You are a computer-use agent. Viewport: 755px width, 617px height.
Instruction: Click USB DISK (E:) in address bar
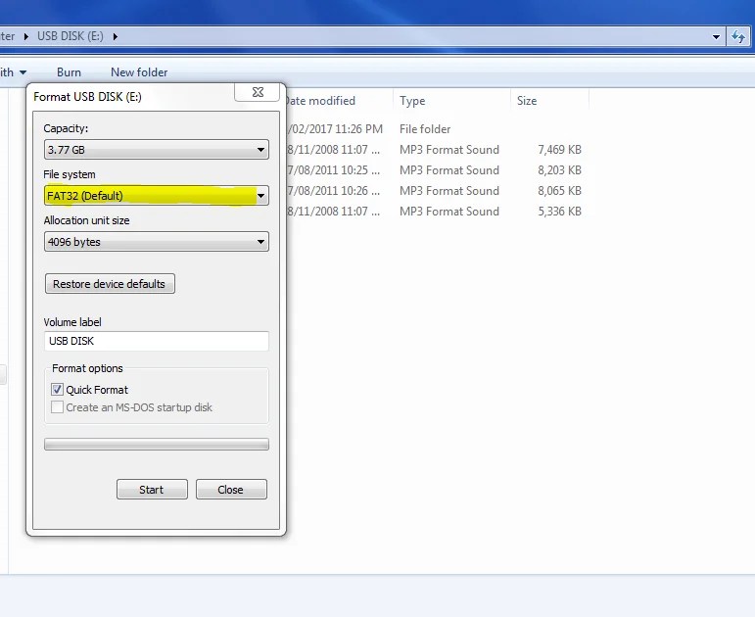71,36
